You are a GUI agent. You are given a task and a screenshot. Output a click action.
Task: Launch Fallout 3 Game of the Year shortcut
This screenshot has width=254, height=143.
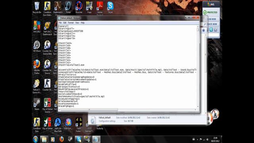point(37,86)
